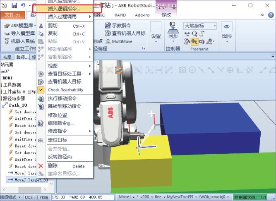
Task: Click the 同步 synchronize icon
Action: 173,28
